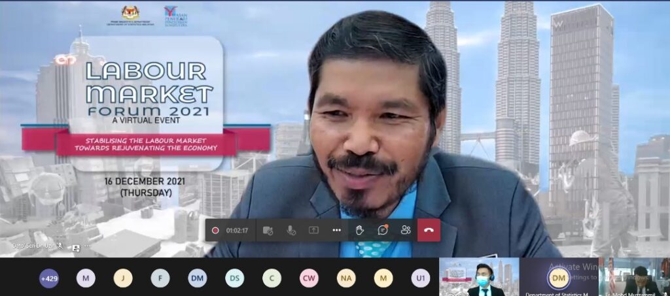Toggle the camera on/off button

[x=267, y=230]
